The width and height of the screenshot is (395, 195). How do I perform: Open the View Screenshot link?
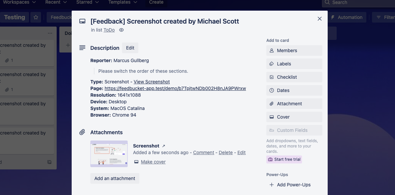click(x=152, y=82)
